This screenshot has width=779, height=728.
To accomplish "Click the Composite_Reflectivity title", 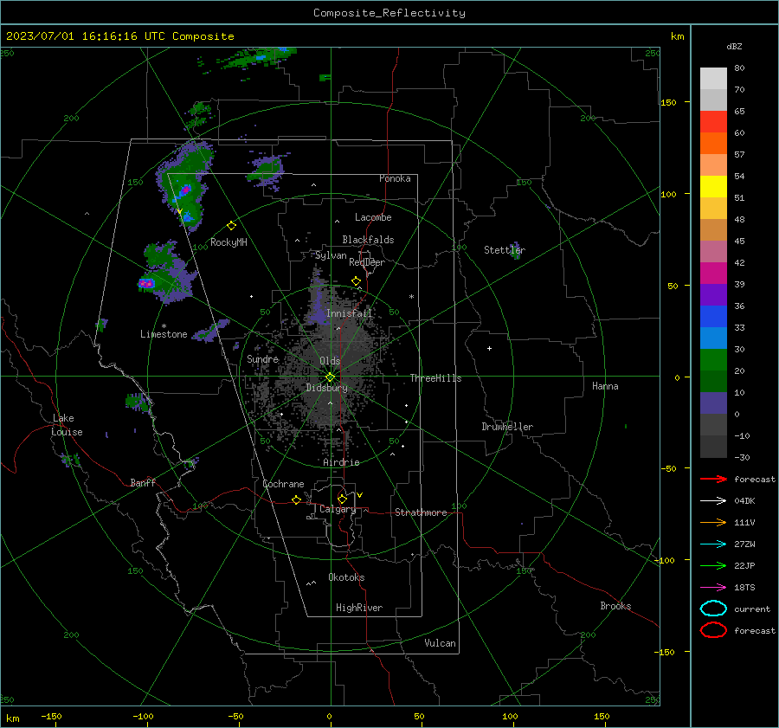I will (389, 13).
